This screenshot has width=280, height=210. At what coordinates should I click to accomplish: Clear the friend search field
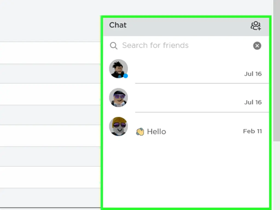[x=257, y=46]
